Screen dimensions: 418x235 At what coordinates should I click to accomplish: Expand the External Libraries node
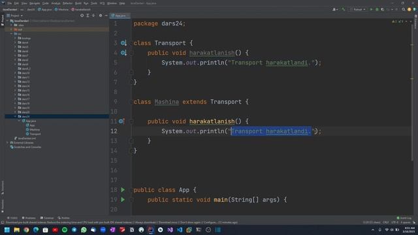(x=7, y=142)
